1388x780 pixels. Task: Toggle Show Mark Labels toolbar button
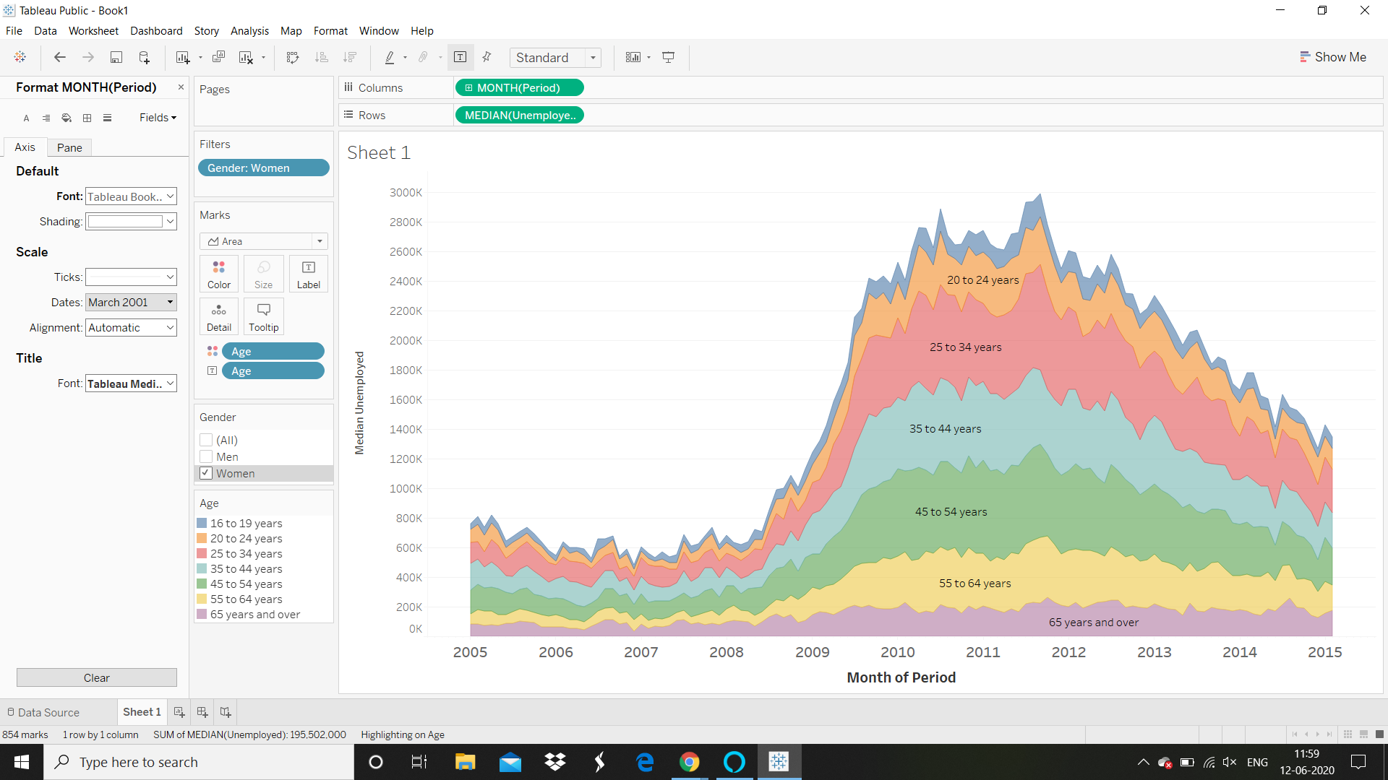460,58
